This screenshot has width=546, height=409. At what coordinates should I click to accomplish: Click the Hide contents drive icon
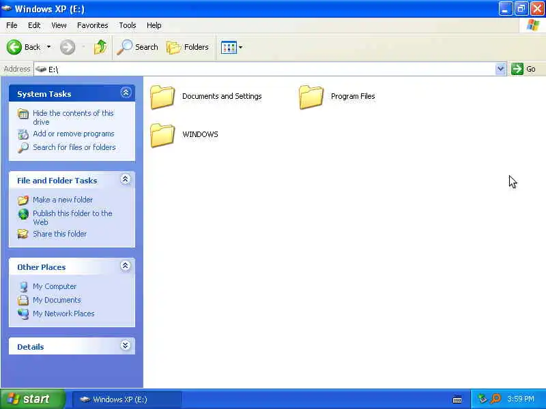23,114
